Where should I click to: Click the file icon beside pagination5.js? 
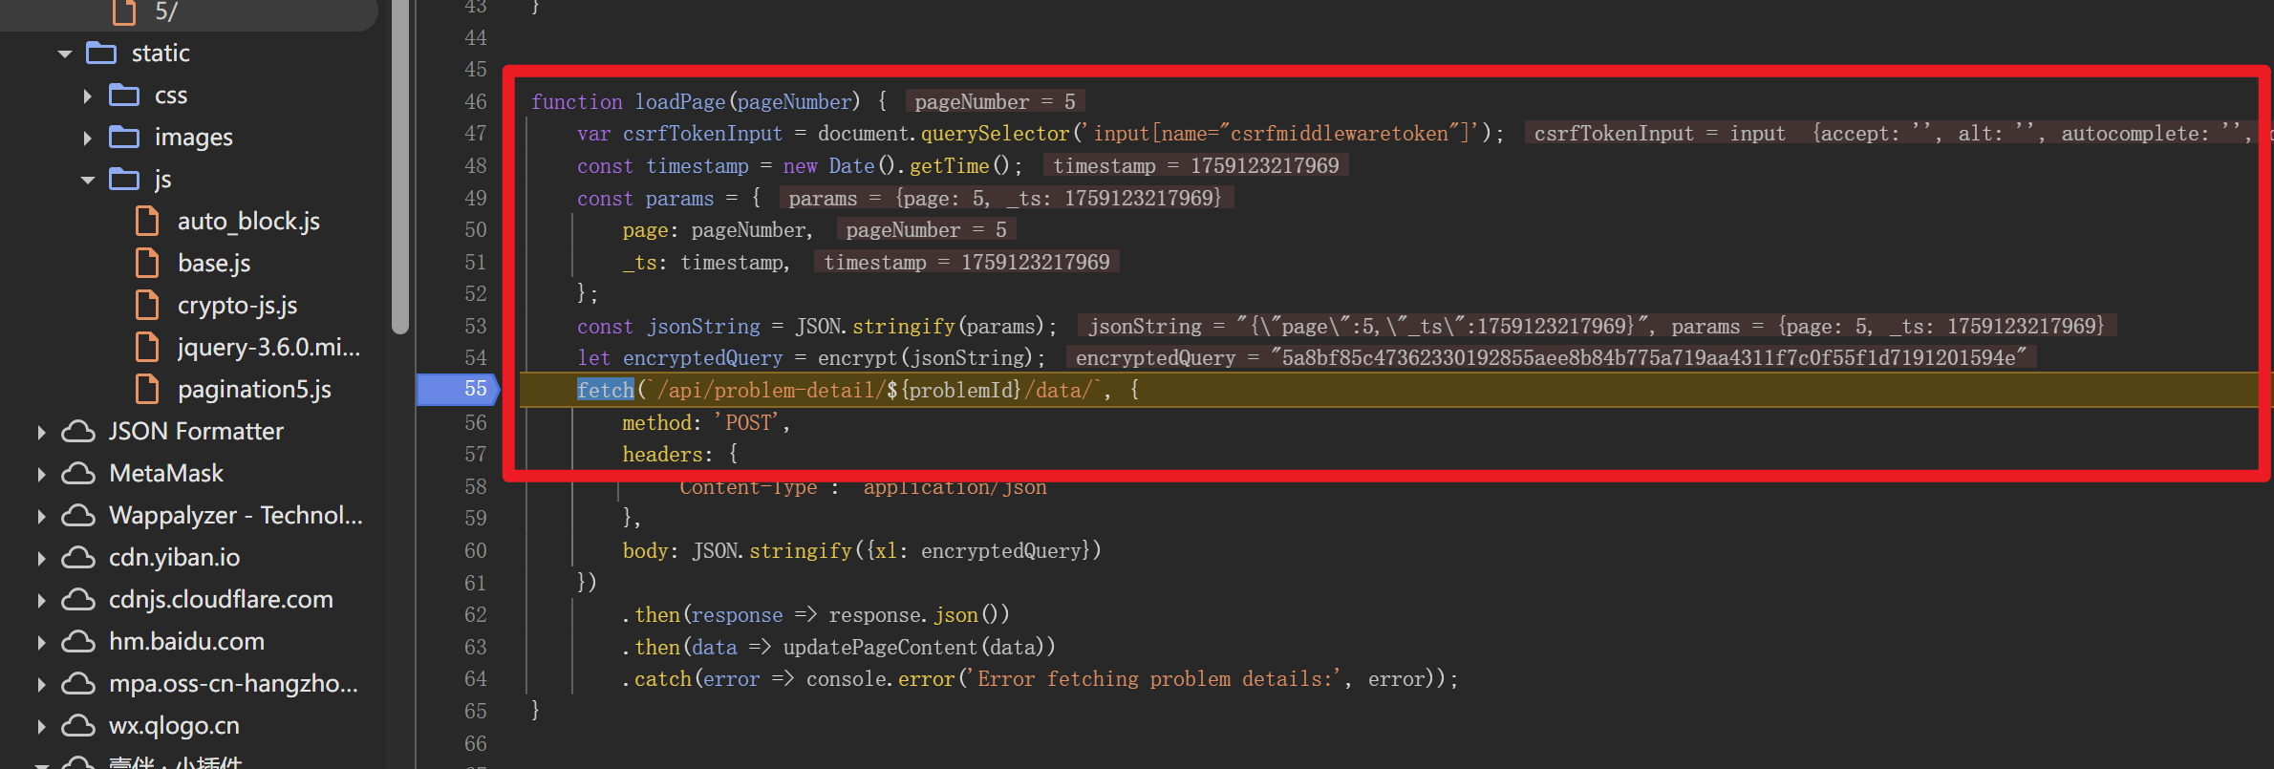tap(147, 389)
